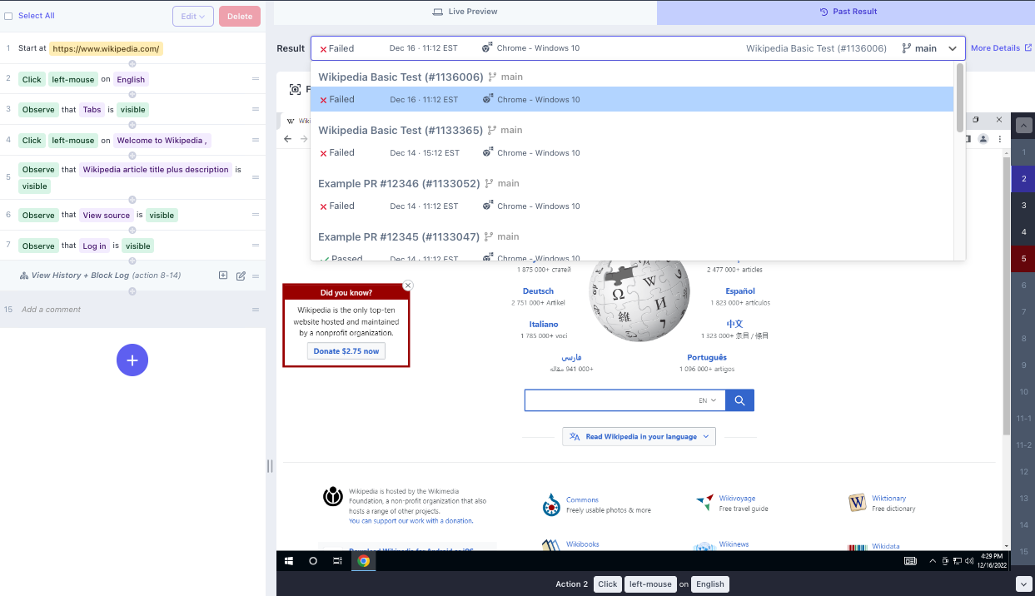Click the result dropdown list scrollbar
The width and height of the screenshot is (1035, 596).
tap(959, 97)
